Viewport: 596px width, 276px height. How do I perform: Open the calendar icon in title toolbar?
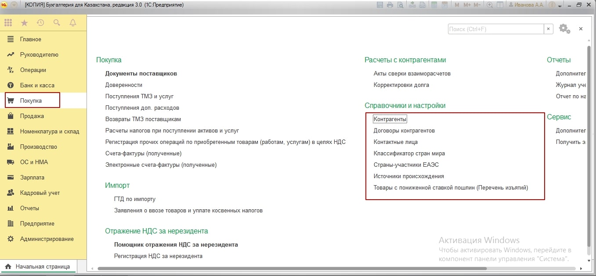coord(444,5)
